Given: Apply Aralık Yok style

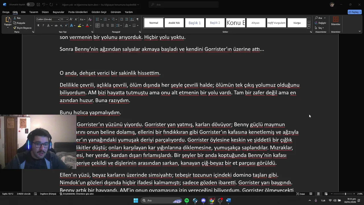Looking at the screenshot, I should (x=174, y=23).
